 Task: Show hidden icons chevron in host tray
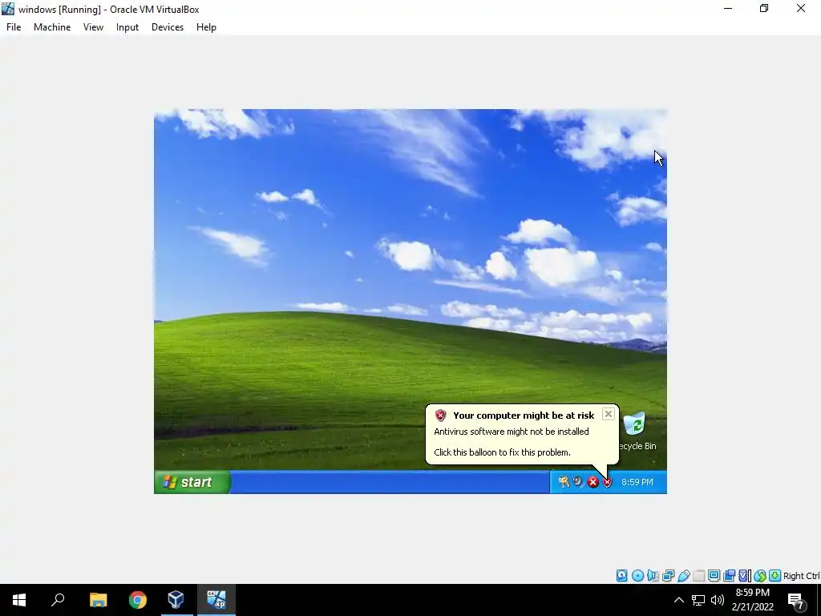678,600
